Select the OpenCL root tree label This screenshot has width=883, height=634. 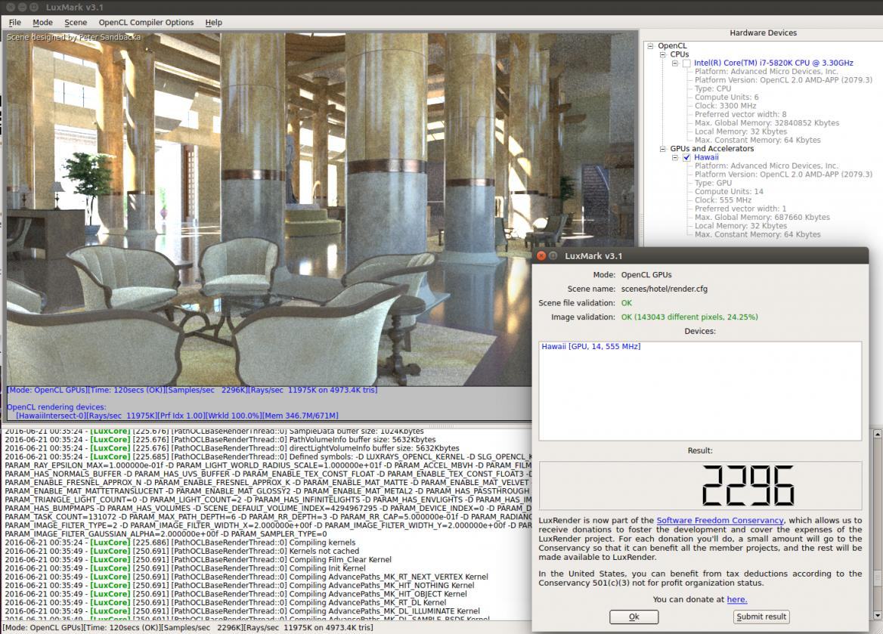672,45
